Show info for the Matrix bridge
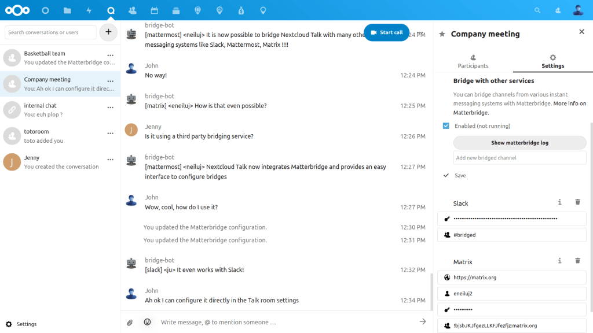The image size is (593, 333). click(x=559, y=261)
